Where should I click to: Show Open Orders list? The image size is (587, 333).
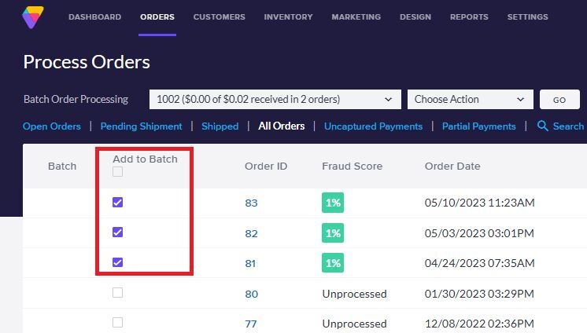click(x=52, y=126)
